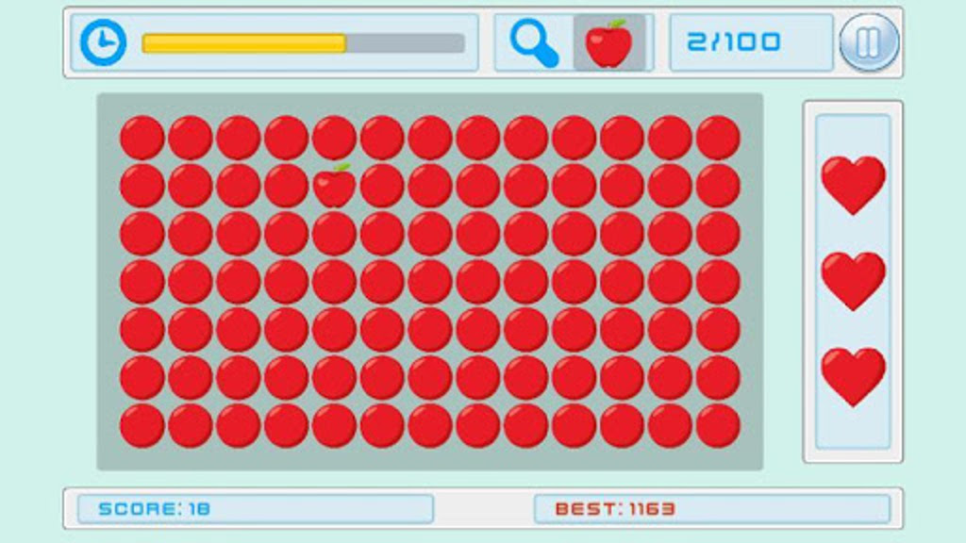Viewport: 966px width, 543px height.
Task: Click the top-left red ball in grid
Action: (x=142, y=138)
